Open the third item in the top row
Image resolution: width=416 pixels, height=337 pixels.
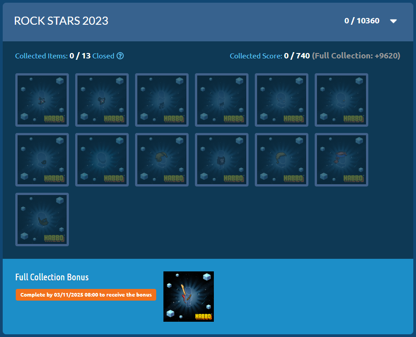coord(162,100)
